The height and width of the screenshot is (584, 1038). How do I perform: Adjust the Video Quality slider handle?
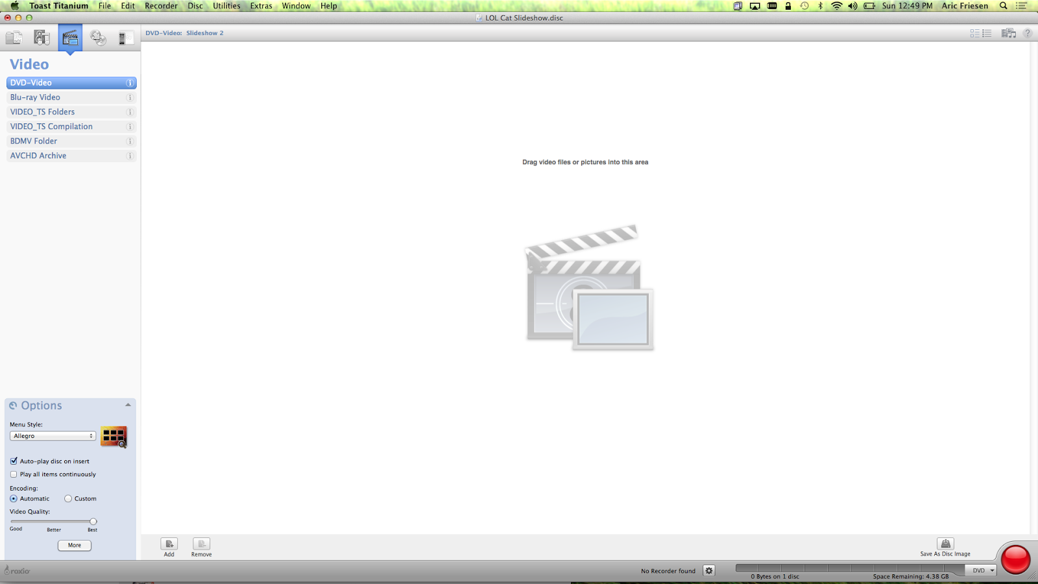93,522
